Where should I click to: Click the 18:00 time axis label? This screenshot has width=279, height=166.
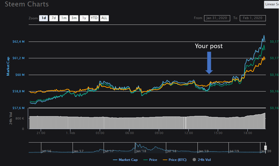click(x=248, y=133)
